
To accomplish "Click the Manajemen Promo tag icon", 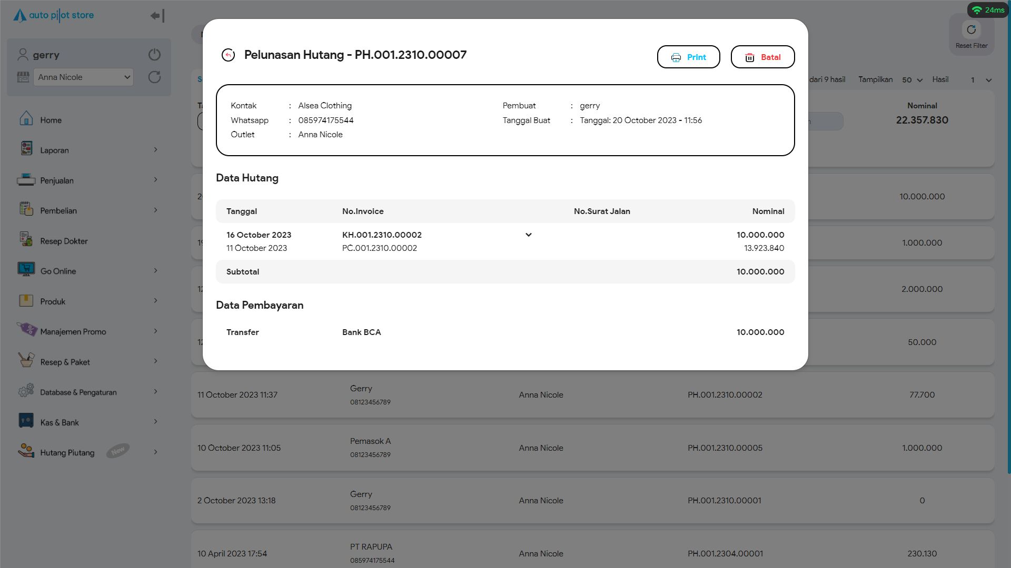I will coord(27,330).
